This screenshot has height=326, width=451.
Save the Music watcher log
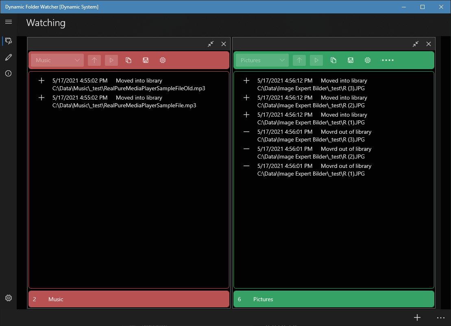point(146,60)
